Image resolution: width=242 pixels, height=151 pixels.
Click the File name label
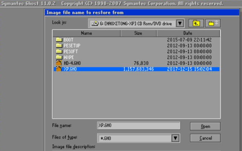[62, 125]
